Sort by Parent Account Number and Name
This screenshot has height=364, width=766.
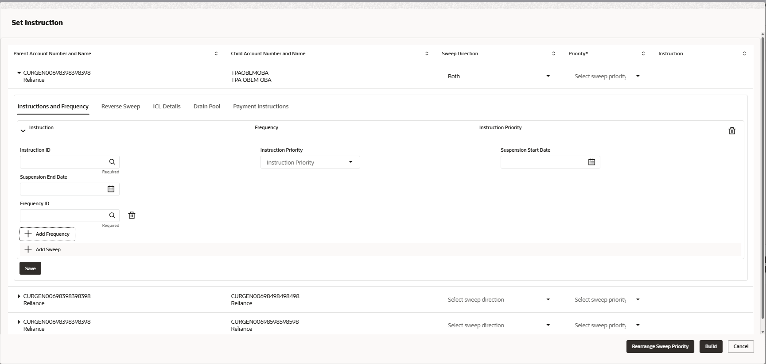(x=216, y=54)
